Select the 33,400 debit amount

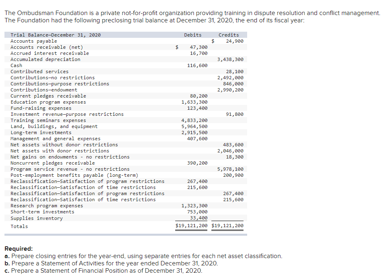[x=199, y=218]
